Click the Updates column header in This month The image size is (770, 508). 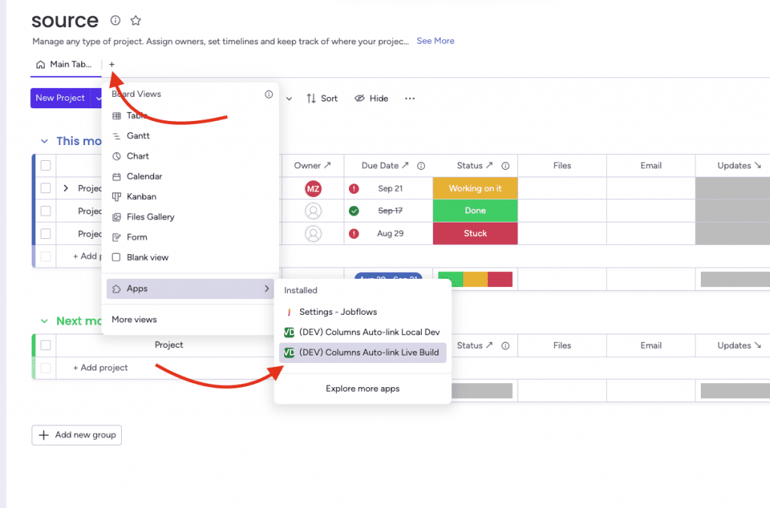coord(734,166)
